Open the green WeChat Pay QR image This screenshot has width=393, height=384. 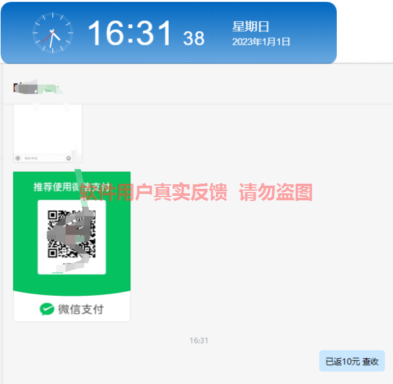[x=72, y=246]
